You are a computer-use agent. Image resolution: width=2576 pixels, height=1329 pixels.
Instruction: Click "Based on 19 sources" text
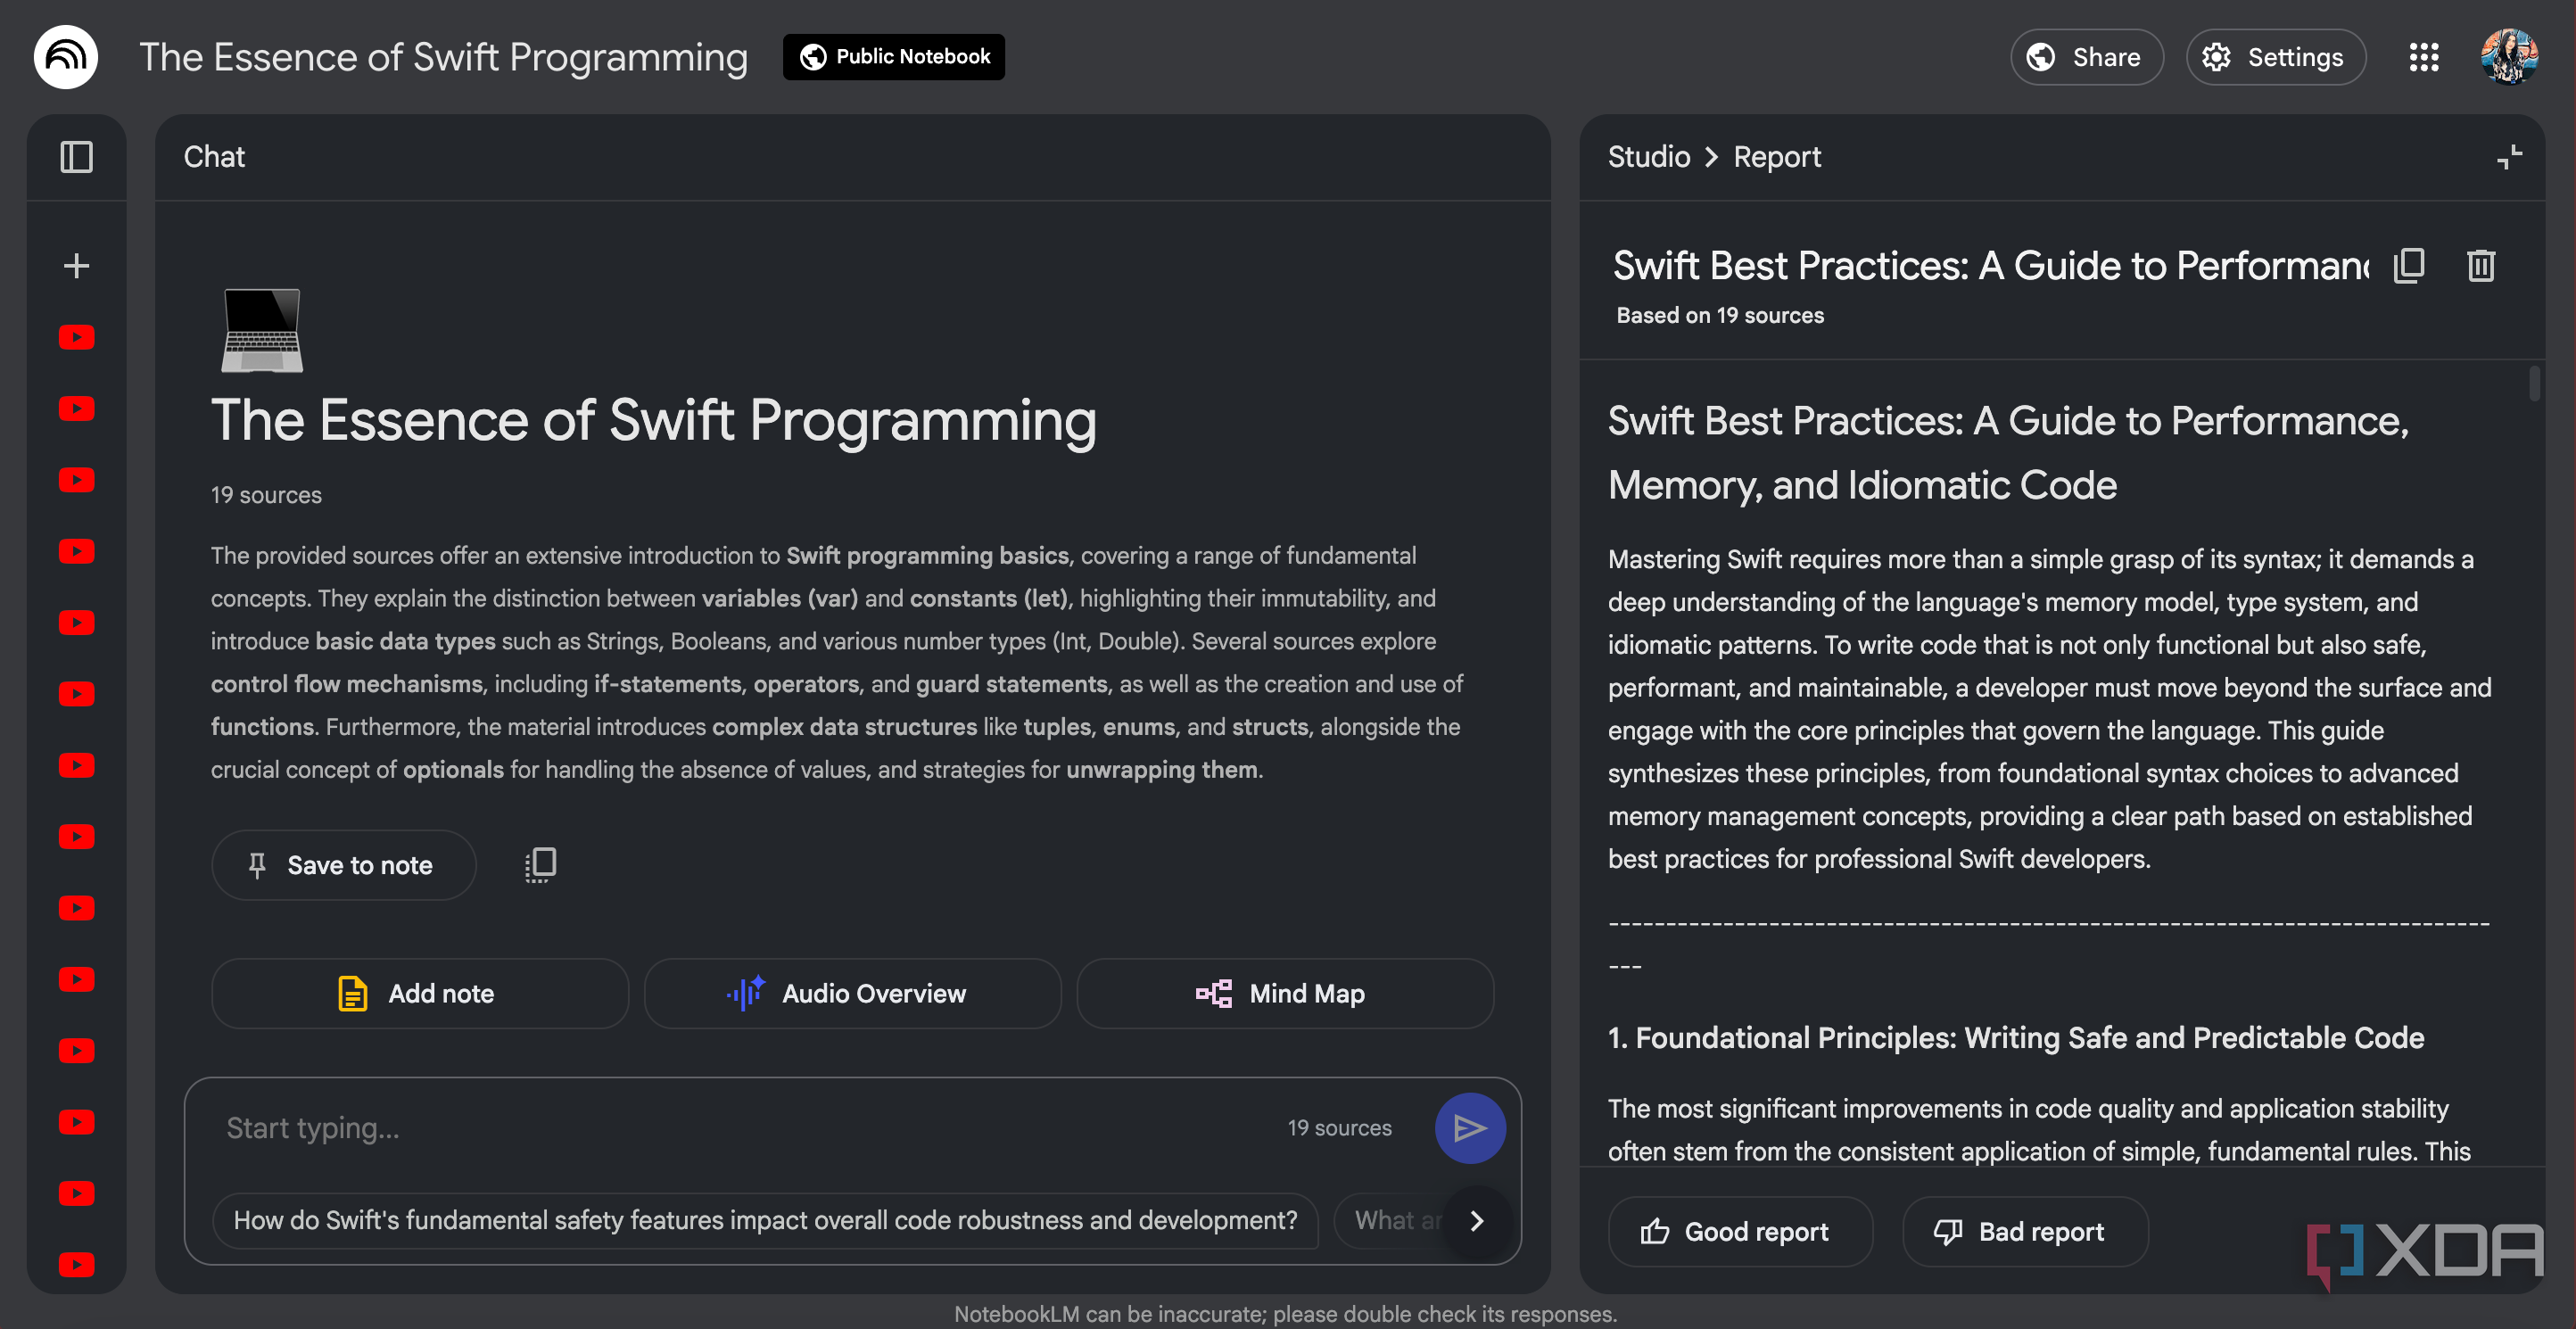1720,316
